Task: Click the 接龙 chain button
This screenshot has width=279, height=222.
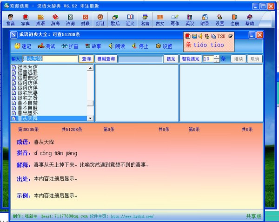Action: click(x=171, y=59)
